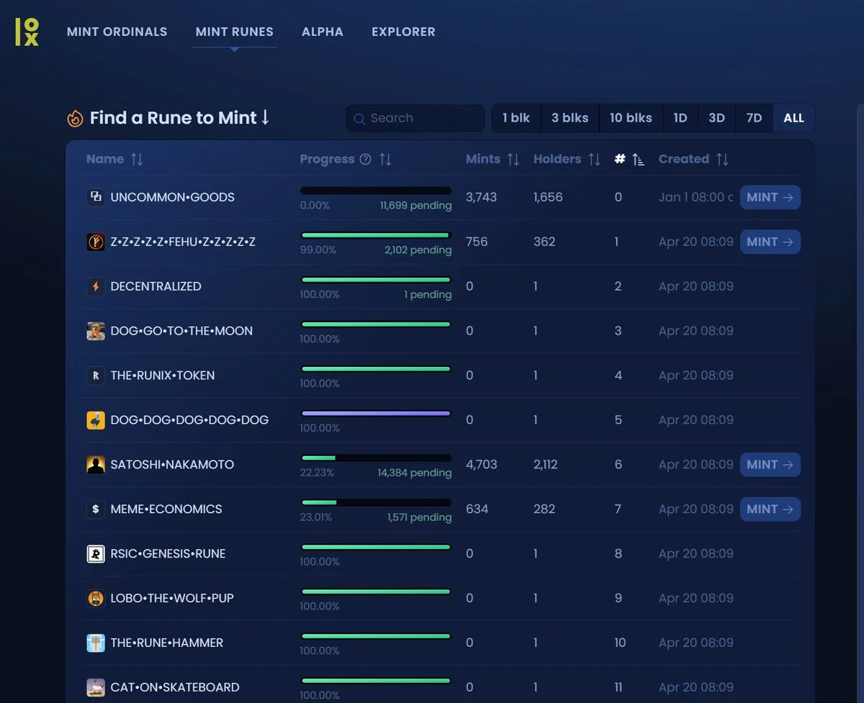This screenshot has width=864, height=703.
Task: Click the 2,102 pending label
Action: click(418, 250)
